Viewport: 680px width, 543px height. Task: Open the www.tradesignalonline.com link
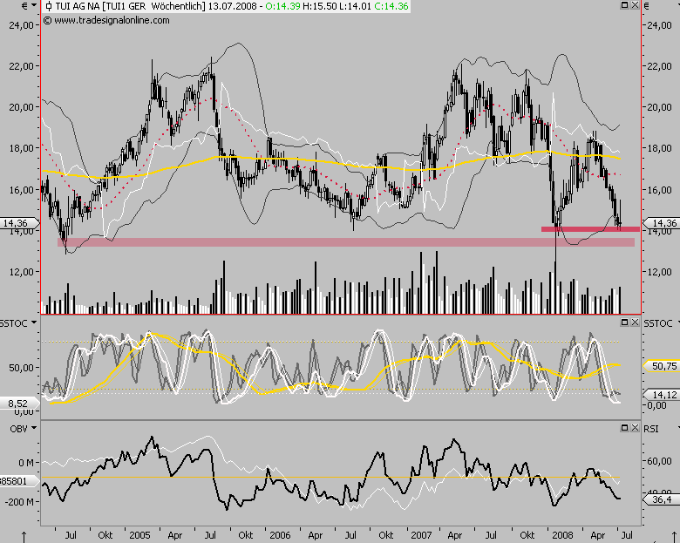coord(100,19)
